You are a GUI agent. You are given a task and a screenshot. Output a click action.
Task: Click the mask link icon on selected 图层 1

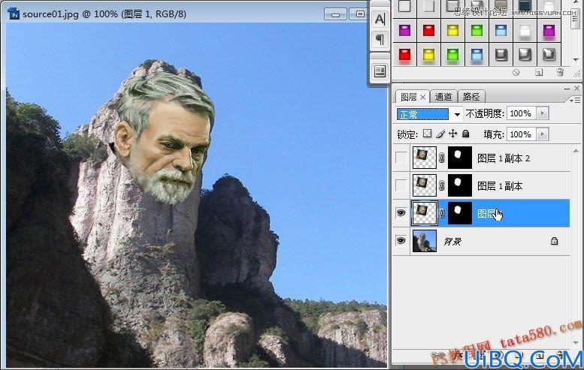(x=442, y=213)
